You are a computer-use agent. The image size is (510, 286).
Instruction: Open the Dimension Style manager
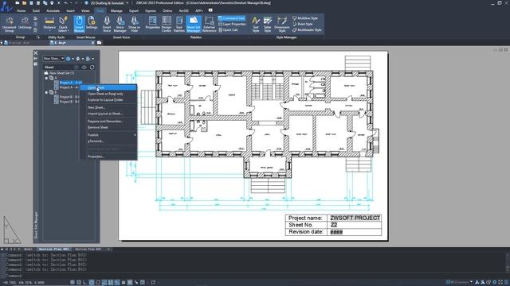(282, 24)
